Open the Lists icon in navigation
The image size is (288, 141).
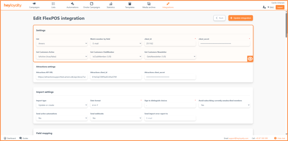tap(53, 4)
